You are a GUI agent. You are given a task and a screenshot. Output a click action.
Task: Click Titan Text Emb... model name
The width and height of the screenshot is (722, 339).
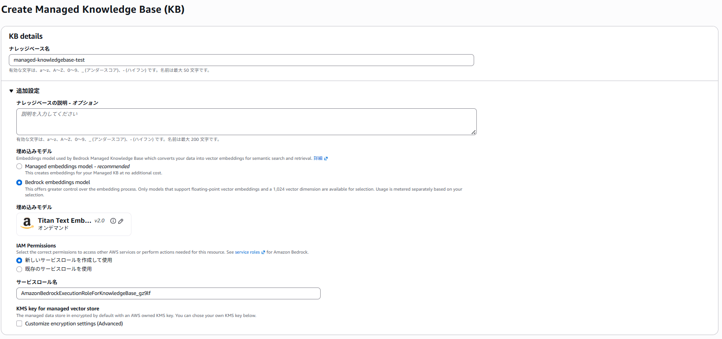click(64, 221)
